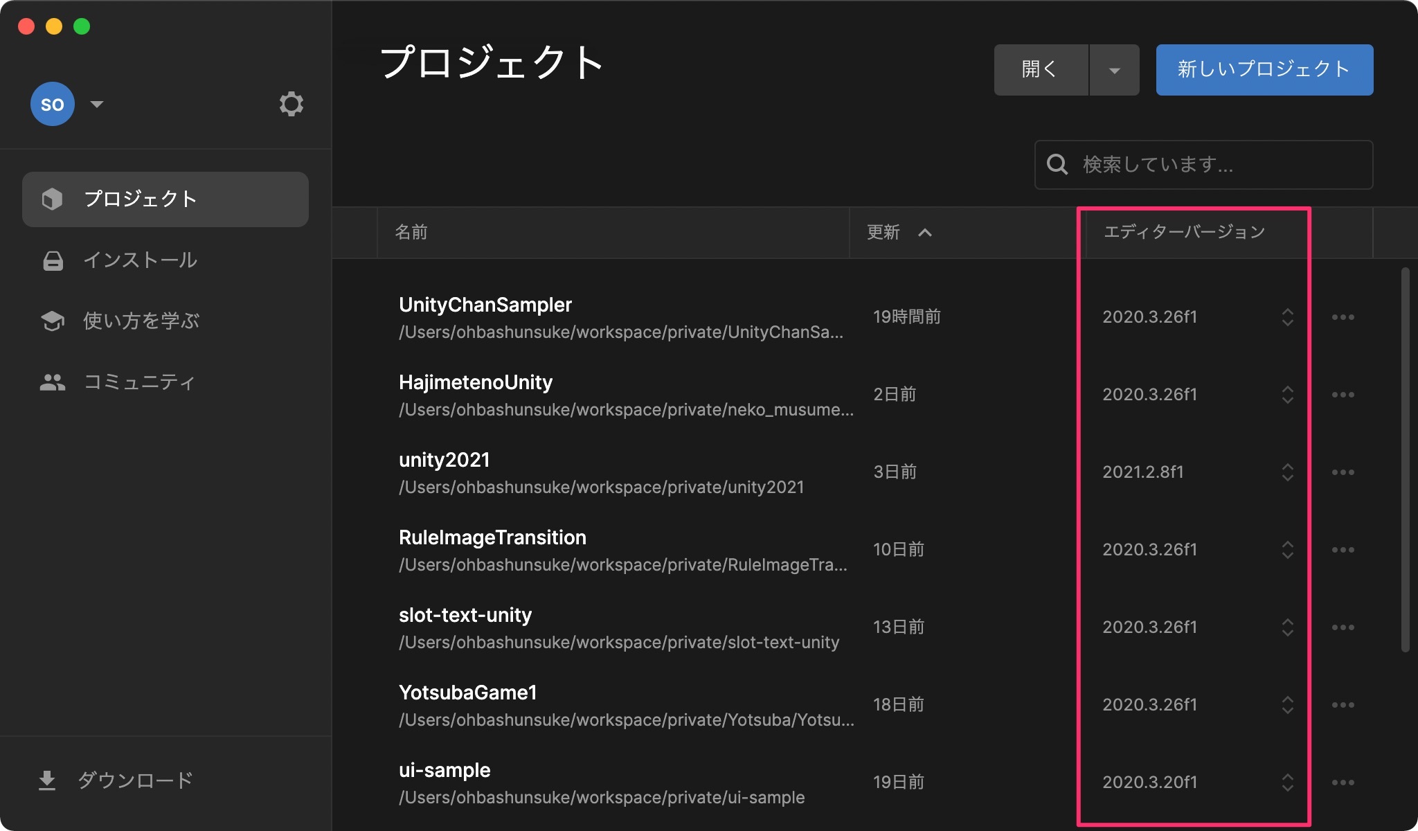
Task: Select the プロジェクト sidebar tab
Action: point(165,199)
